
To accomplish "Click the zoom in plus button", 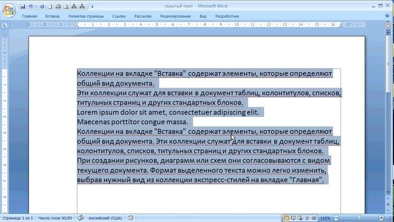I will 381,218.
